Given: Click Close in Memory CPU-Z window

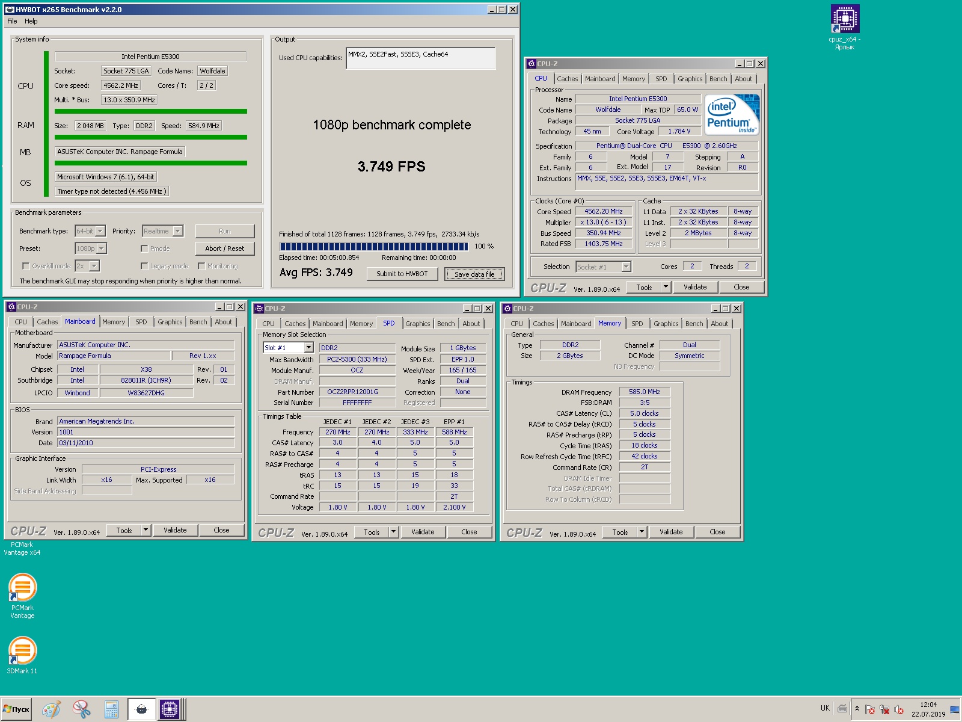Looking at the screenshot, I should pyautogui.click(x=717, y=532).
